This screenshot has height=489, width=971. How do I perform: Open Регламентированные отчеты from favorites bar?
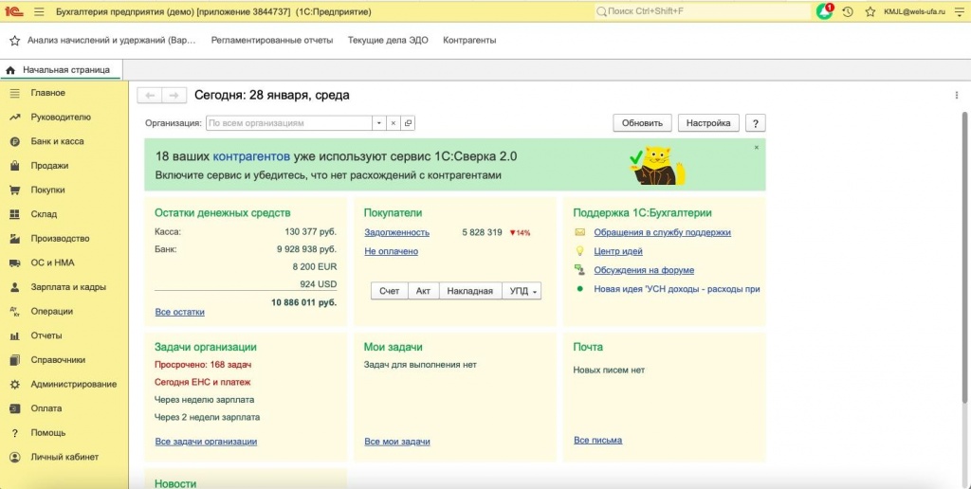(x=272, y=40)
